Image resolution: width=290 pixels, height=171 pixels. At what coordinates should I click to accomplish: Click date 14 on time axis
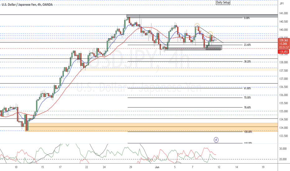click(236, 167)
